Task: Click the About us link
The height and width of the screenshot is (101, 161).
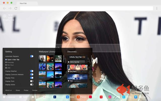Action: (9, 90)
